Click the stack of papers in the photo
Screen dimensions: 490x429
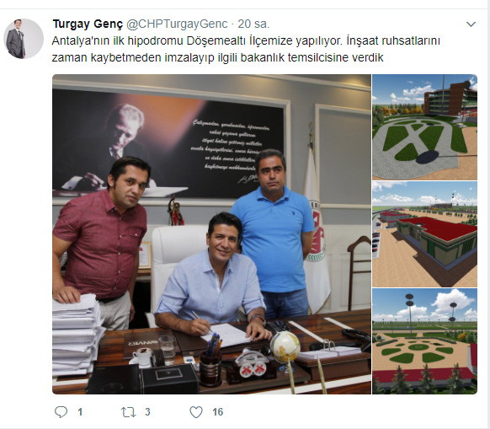click(77, 335)
